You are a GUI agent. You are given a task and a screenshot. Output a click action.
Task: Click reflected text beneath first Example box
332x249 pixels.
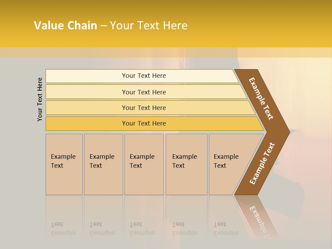coord(63,229)
